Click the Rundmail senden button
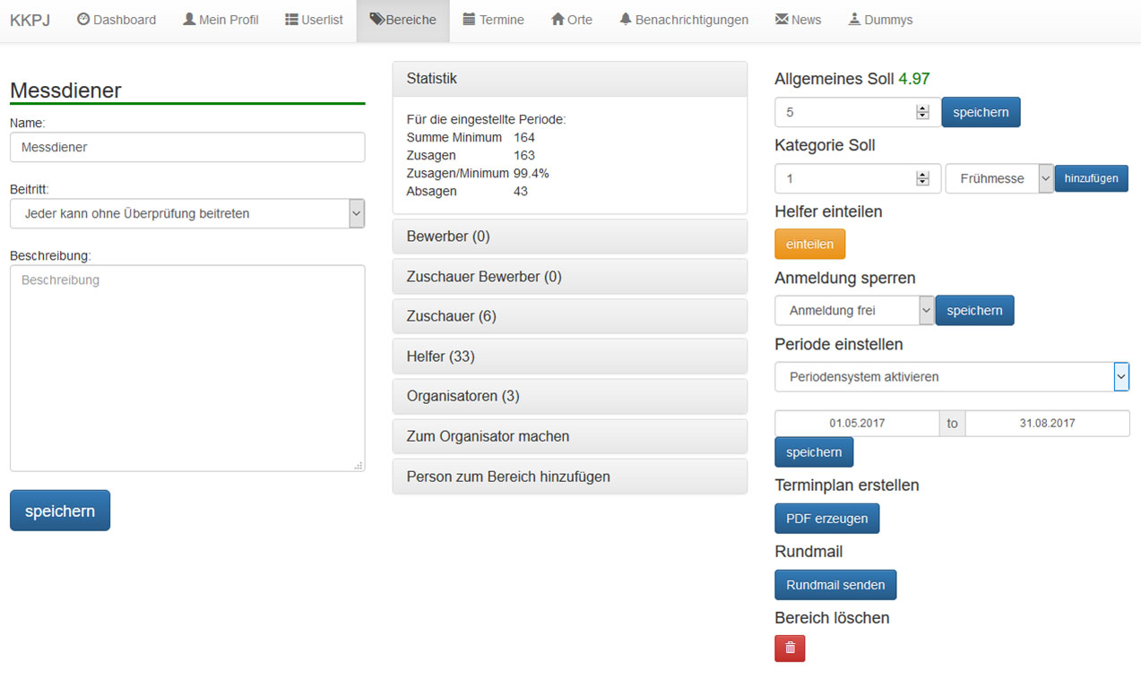This screenshot has height=696, width=1141. point(834,585)
